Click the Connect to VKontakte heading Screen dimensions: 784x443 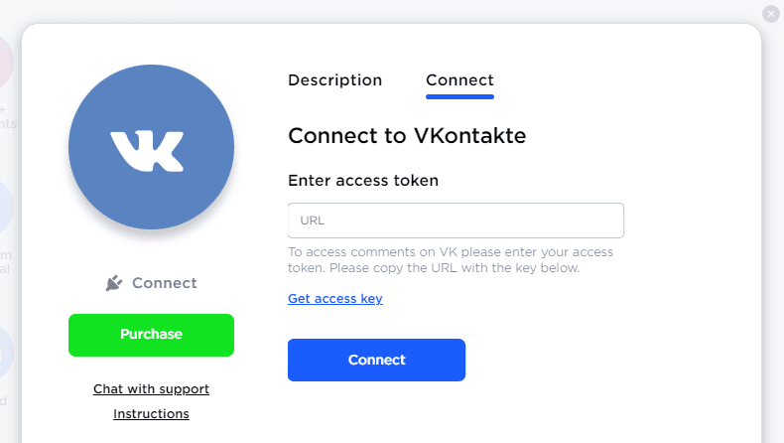406,136
